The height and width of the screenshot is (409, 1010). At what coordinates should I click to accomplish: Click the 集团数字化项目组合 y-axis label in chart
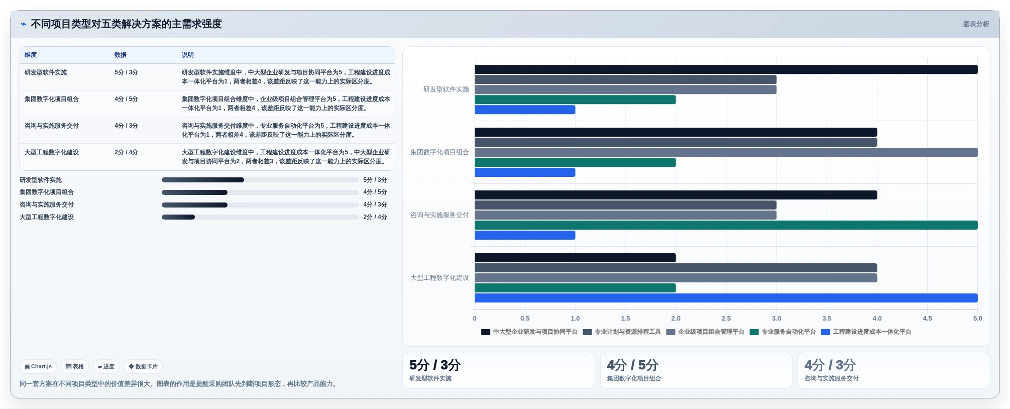[x=439, y=152]
